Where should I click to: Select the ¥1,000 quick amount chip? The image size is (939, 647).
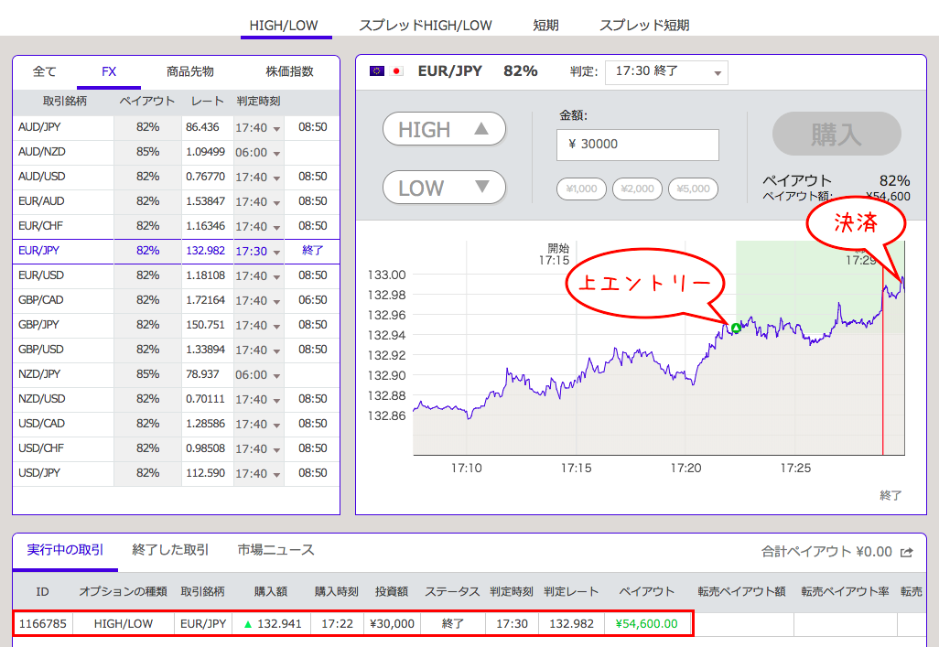pyautogui.click(x=581, y=189)
